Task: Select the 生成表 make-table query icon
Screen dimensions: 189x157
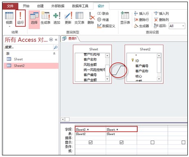Action: tap(46, 18)
